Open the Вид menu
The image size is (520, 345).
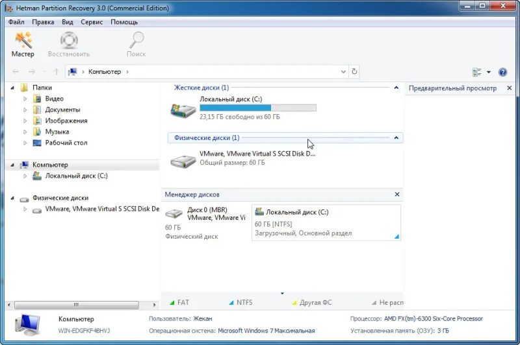click(68, 22)
